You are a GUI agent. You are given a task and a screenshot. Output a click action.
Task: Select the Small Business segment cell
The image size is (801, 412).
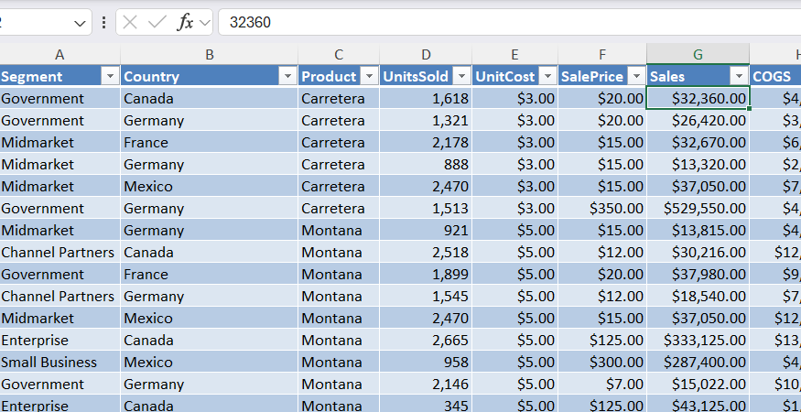(x=60, y=362)
